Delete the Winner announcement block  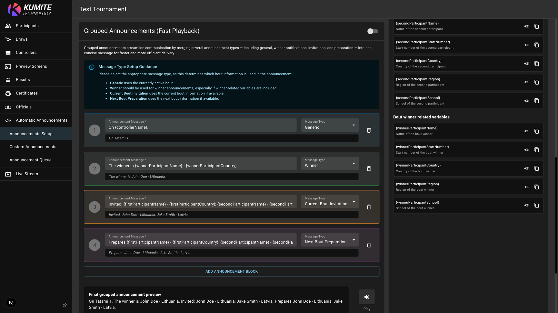(369, 169)
